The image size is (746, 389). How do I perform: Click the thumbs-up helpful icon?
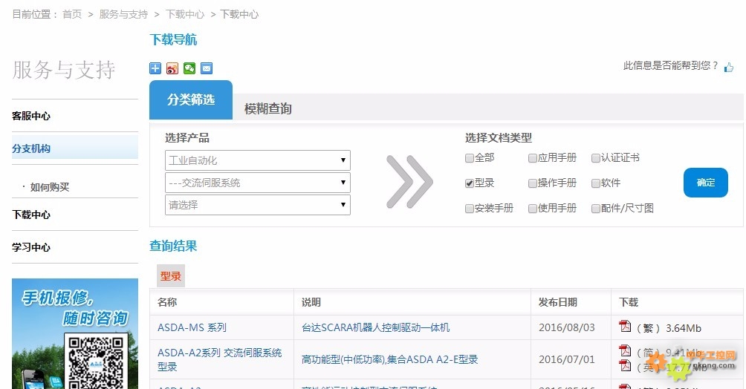(728, 68)
